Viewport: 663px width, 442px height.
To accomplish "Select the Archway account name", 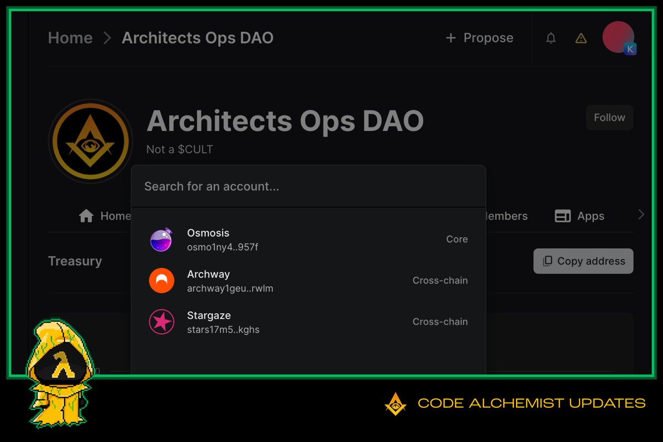I will pyautogui.click(x=208, y=274).
